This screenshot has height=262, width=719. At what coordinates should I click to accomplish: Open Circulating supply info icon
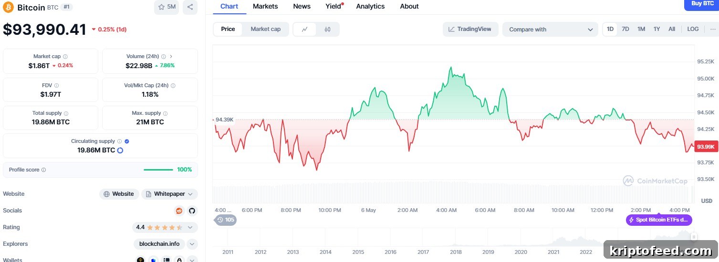tap(119, 141)
